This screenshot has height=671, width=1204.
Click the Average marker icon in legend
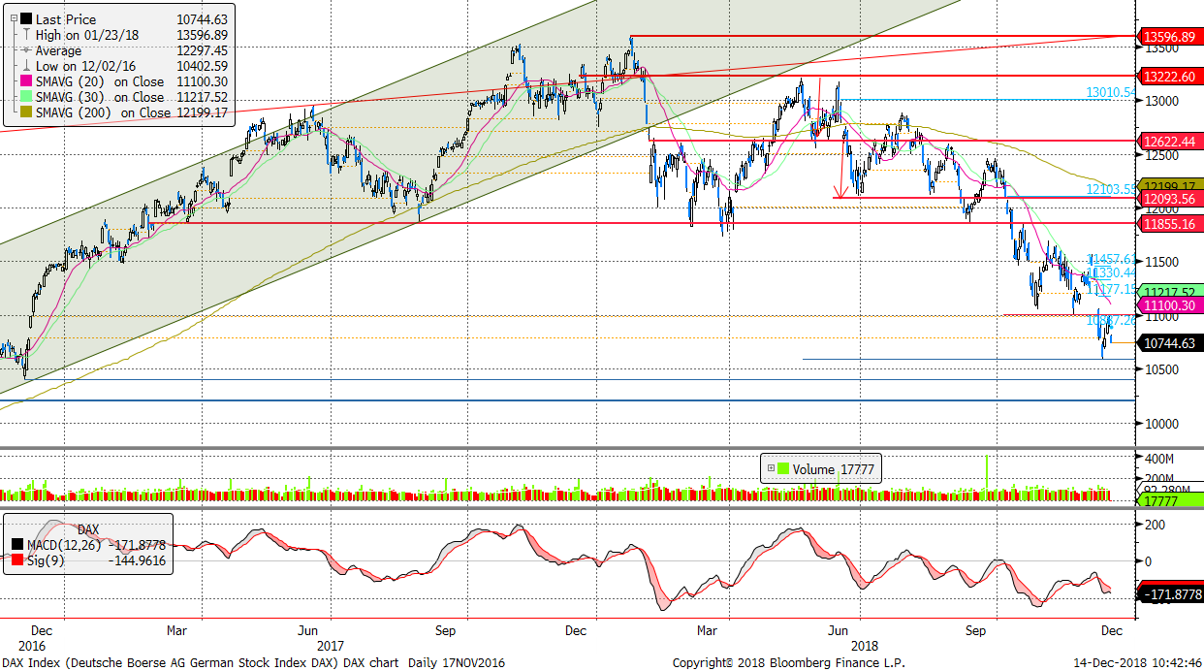pyautogui.click(x=25, y=49)
